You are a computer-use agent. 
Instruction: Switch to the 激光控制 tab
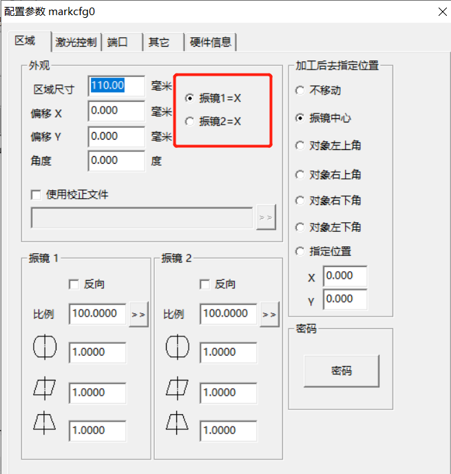(x=76, y=42)
